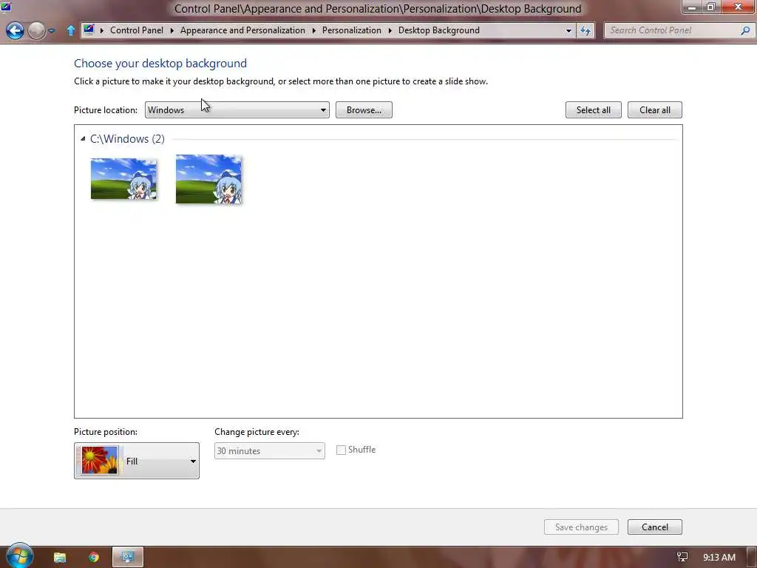This screenshot has height=568, width=757.
Task: Open the address bar history dropdown
Action: tap(568, 30)
